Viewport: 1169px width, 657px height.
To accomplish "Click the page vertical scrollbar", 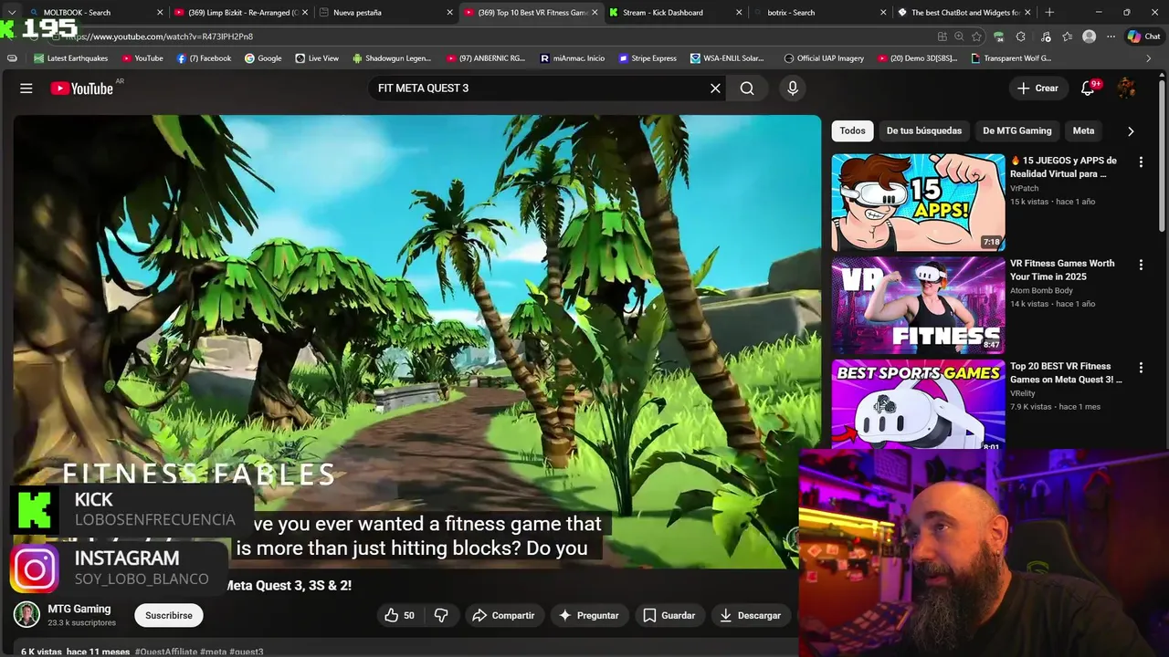I will [1163, 155].
